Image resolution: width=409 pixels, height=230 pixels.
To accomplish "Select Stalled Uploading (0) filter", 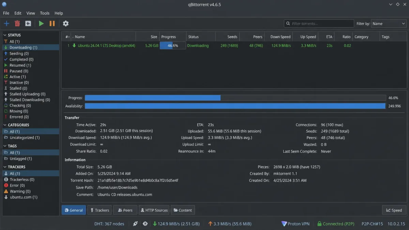I will coord(31,94).
